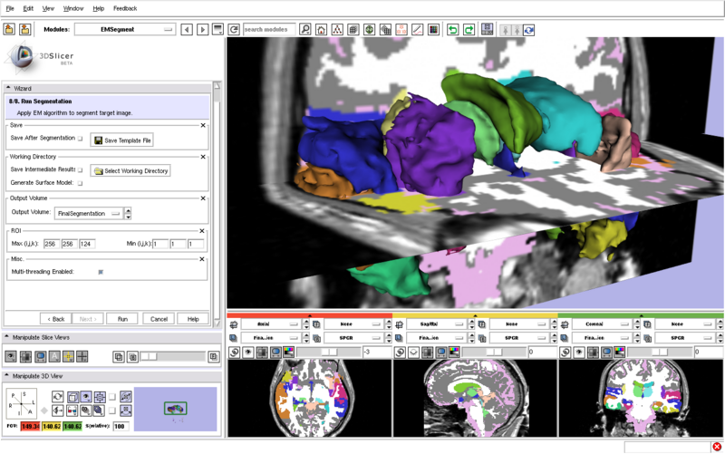Click the magnifier search icon beside search modules
Viewport: 725px width, 454px height.
305,30
